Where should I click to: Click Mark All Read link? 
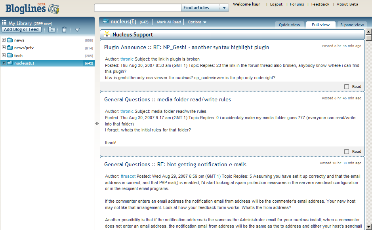169,22
